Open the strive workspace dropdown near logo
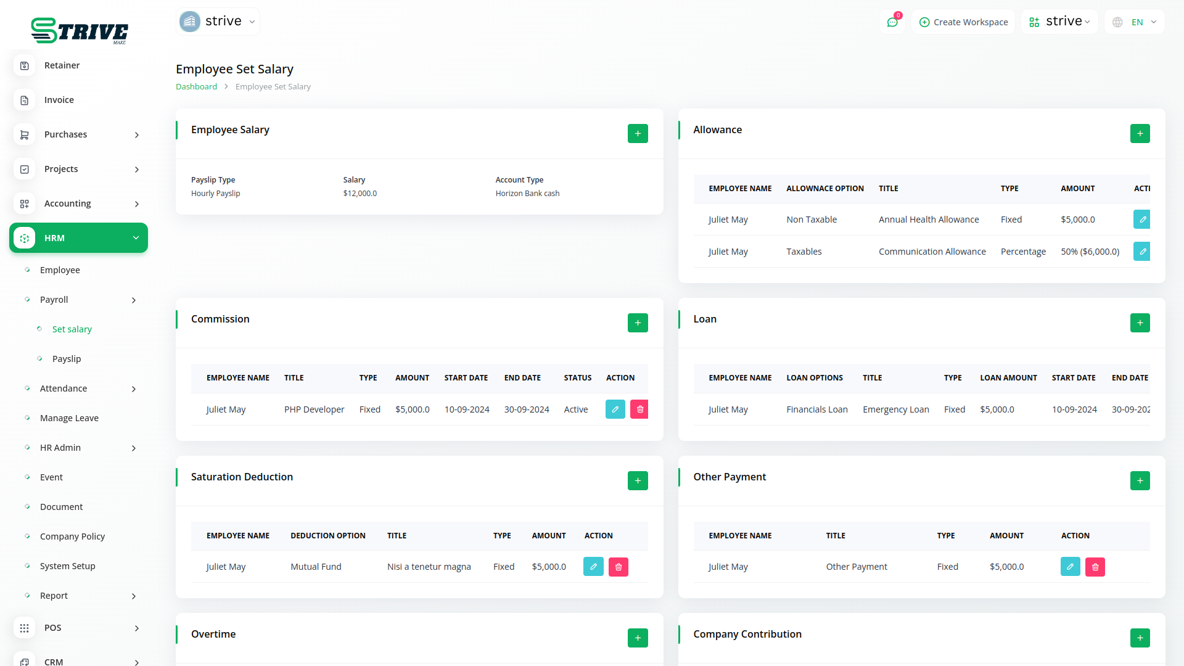 [x=217, y=20]
